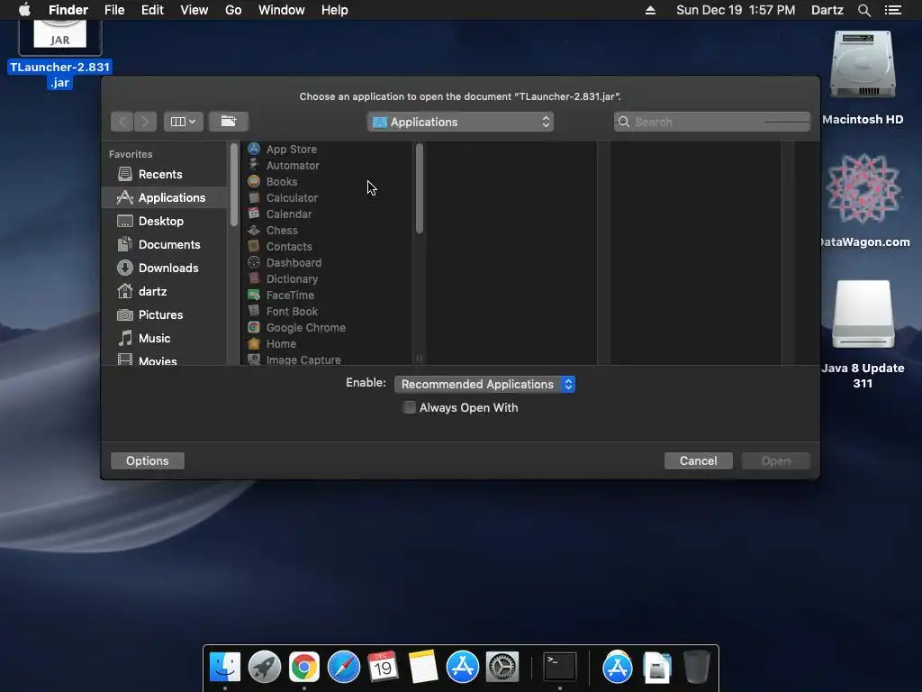The height and width of the screenshot is (692, 922).
Task: Go forward in the file dialog
Action: [145, 122]
